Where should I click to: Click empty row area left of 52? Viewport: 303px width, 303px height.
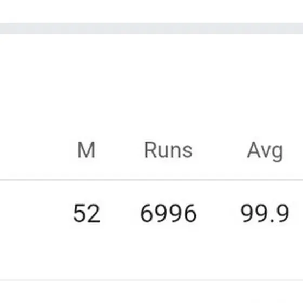point(35,214)
